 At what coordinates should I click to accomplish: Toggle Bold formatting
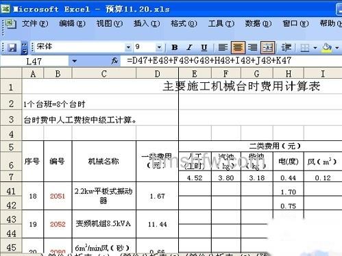point(175,47)
